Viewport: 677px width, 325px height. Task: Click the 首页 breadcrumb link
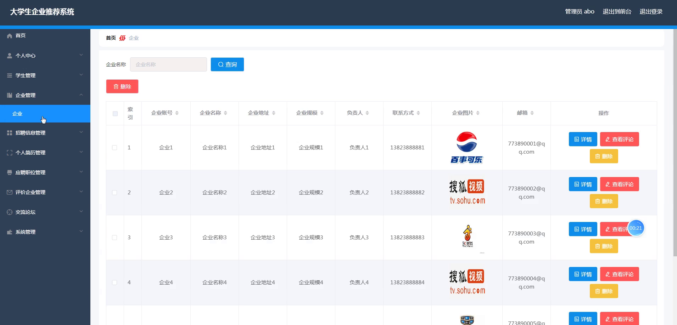pyautogui.click(x=111, y=38)
